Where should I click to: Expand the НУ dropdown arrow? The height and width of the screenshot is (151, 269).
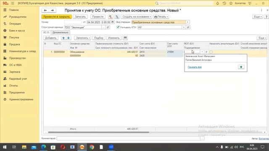click(184, 27)
